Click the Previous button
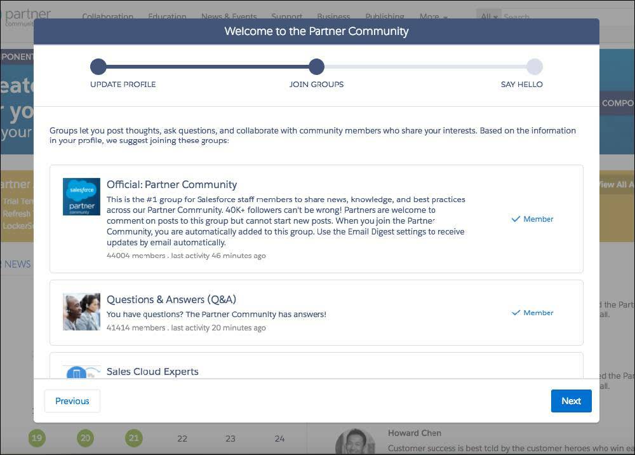Screen dimensions: 635x455 72,401
